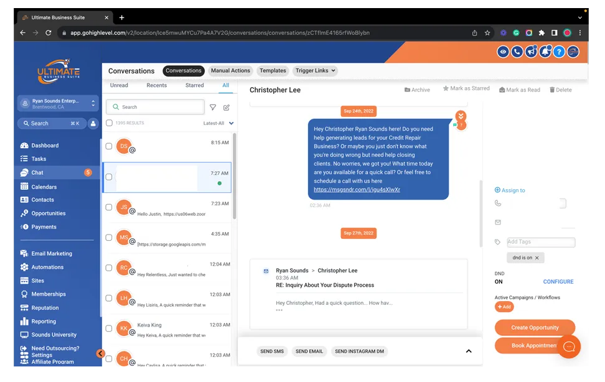Go to Calendars in the sidebar

pyautogui.click(x=44, y=187)
